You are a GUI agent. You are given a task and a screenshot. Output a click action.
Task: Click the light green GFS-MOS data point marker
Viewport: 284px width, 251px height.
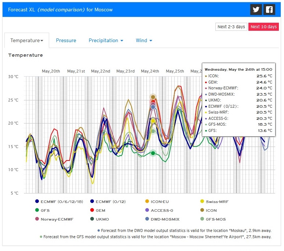153,131
